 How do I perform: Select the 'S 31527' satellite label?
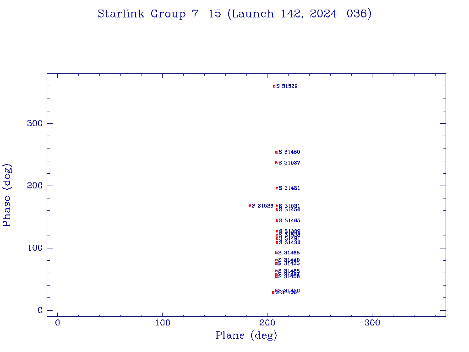coord(289,163)
